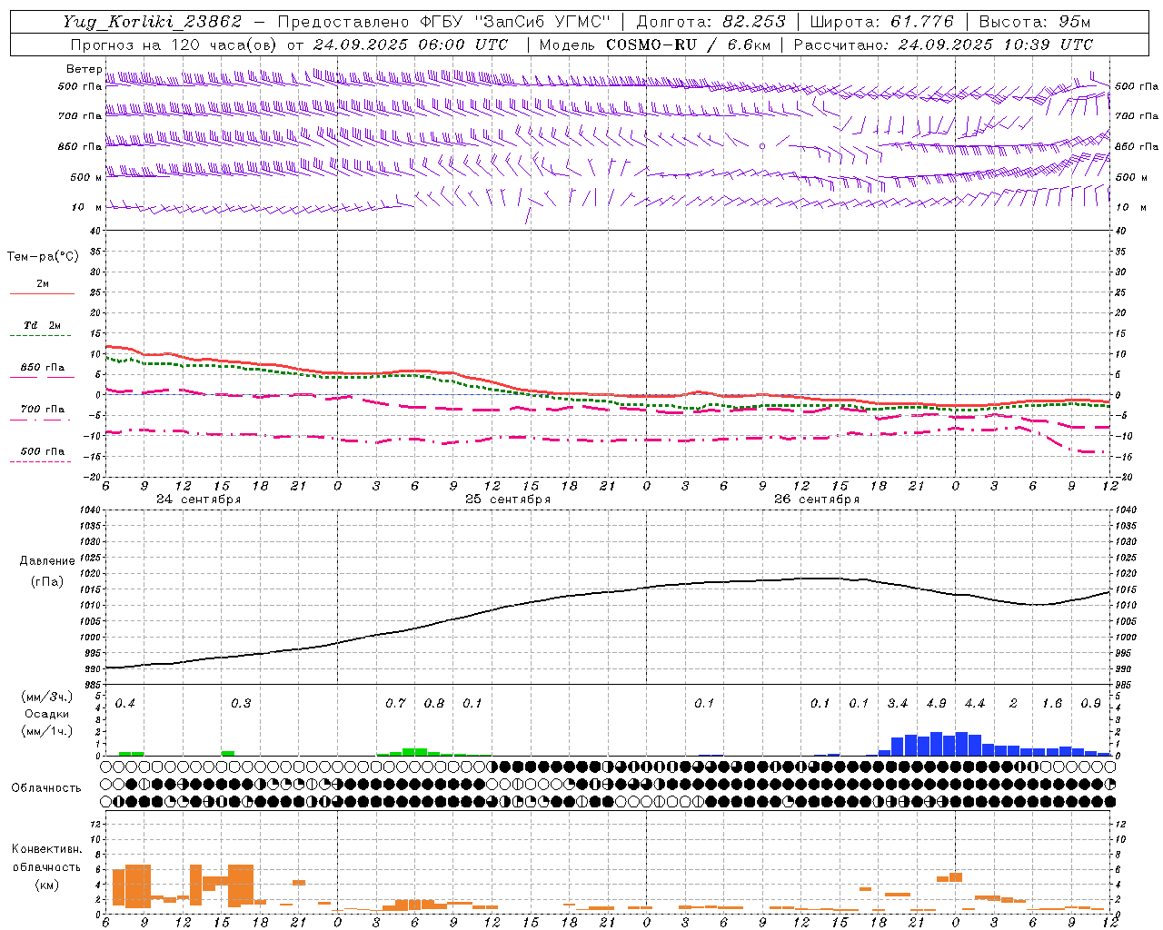Image resolution: width=1163 pixels, height=930 pixels.
Task: Click the '(мм/1ч.)' precipitation unit label
Action: [x=47, y=731]
